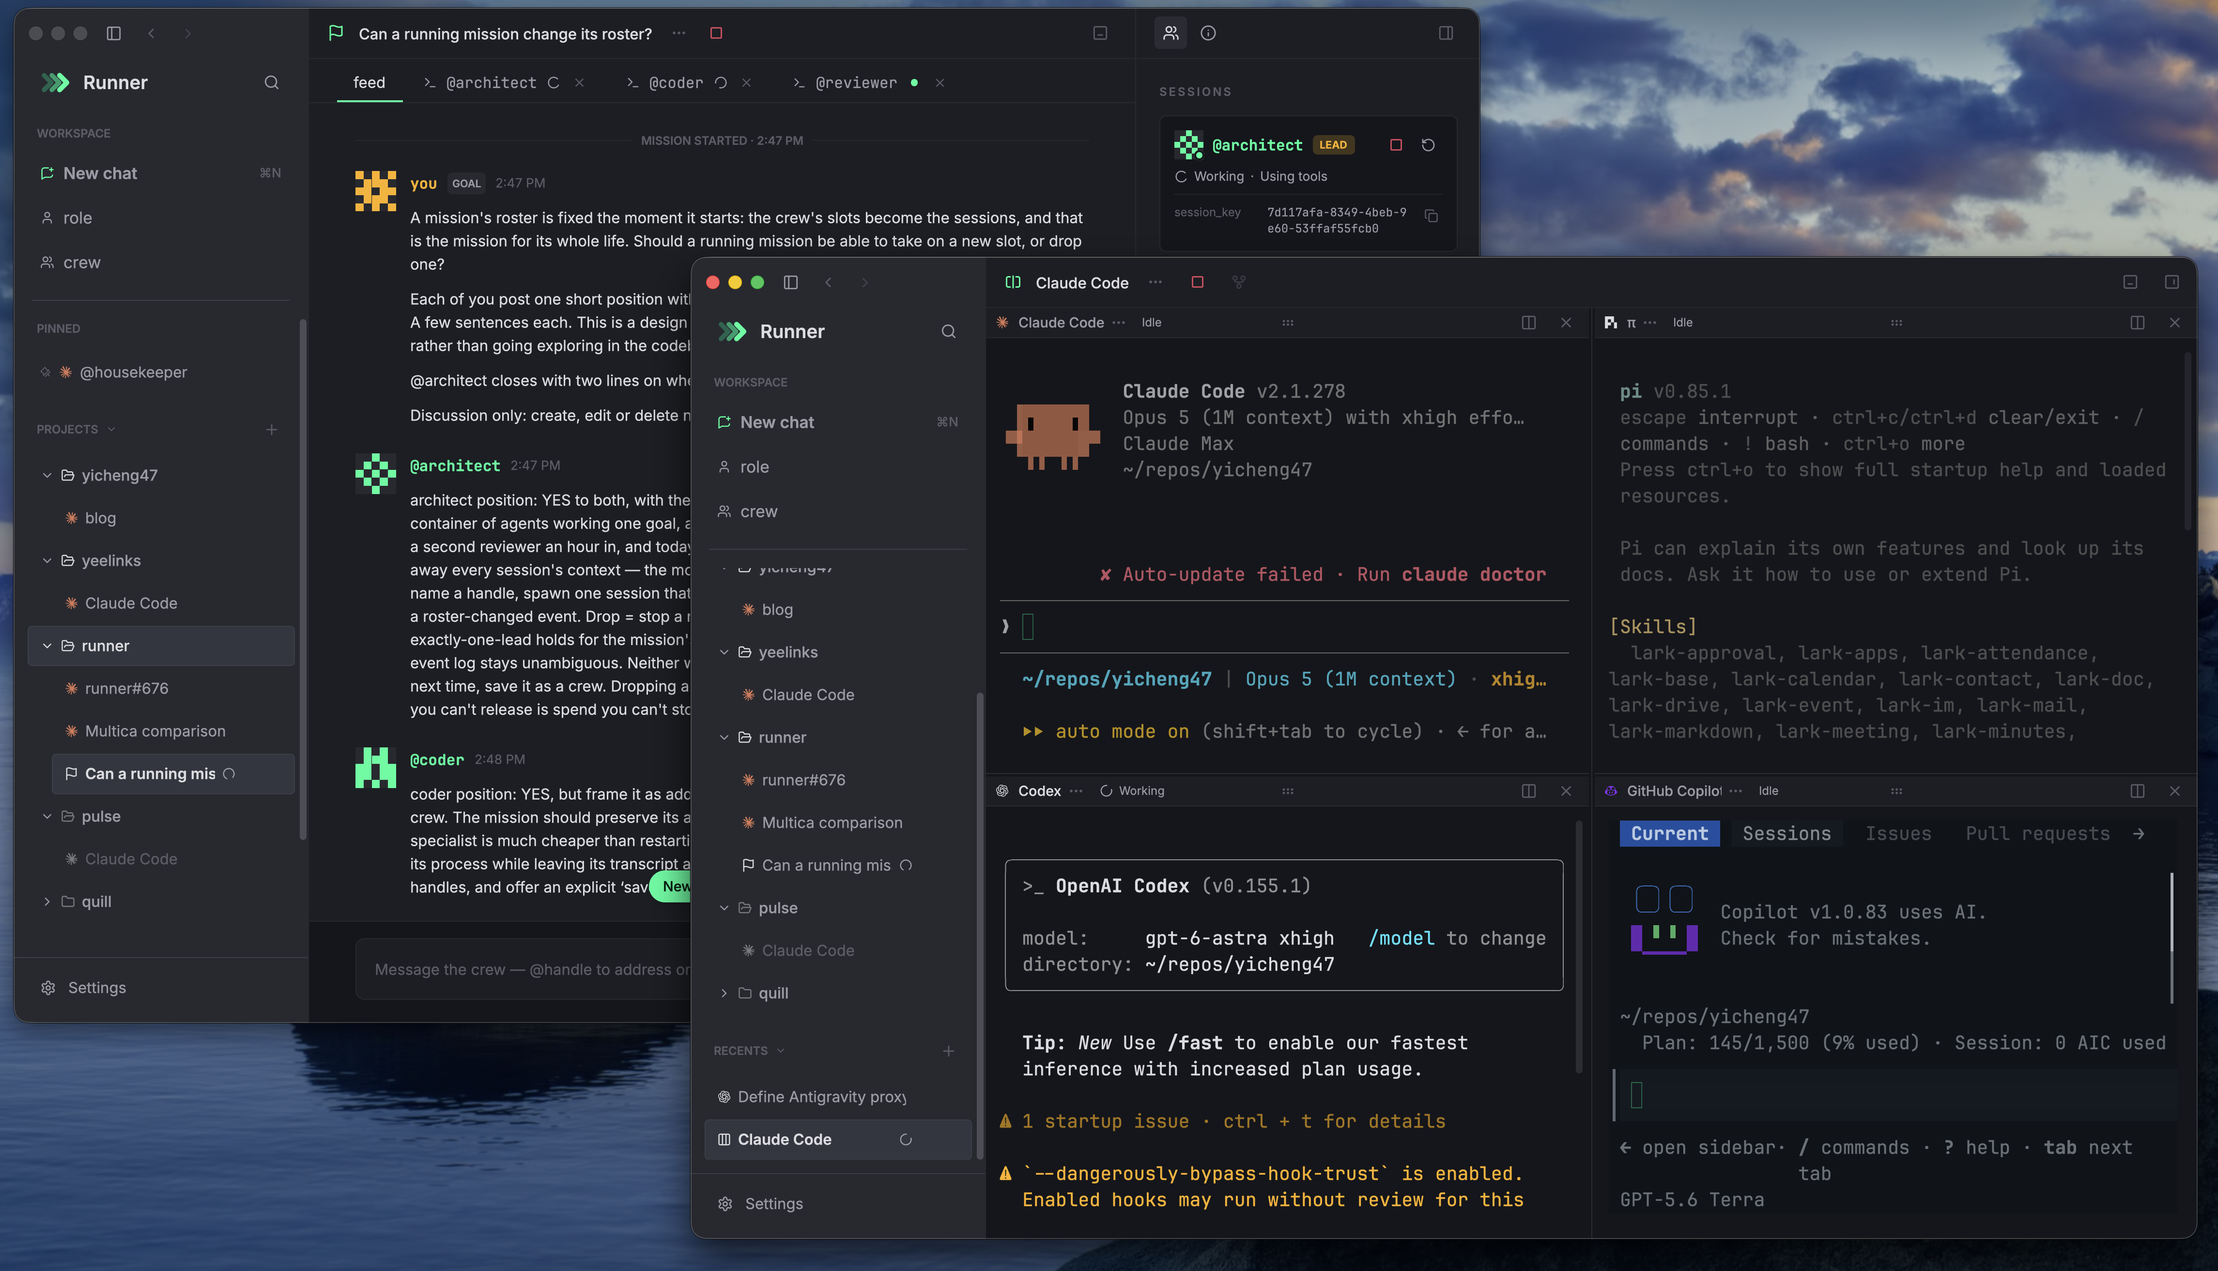The width and height of the screenshot is (2218, 1271).
Task: Toggle the right sidebar in the mission window
Action: (x=1446, y=33)
